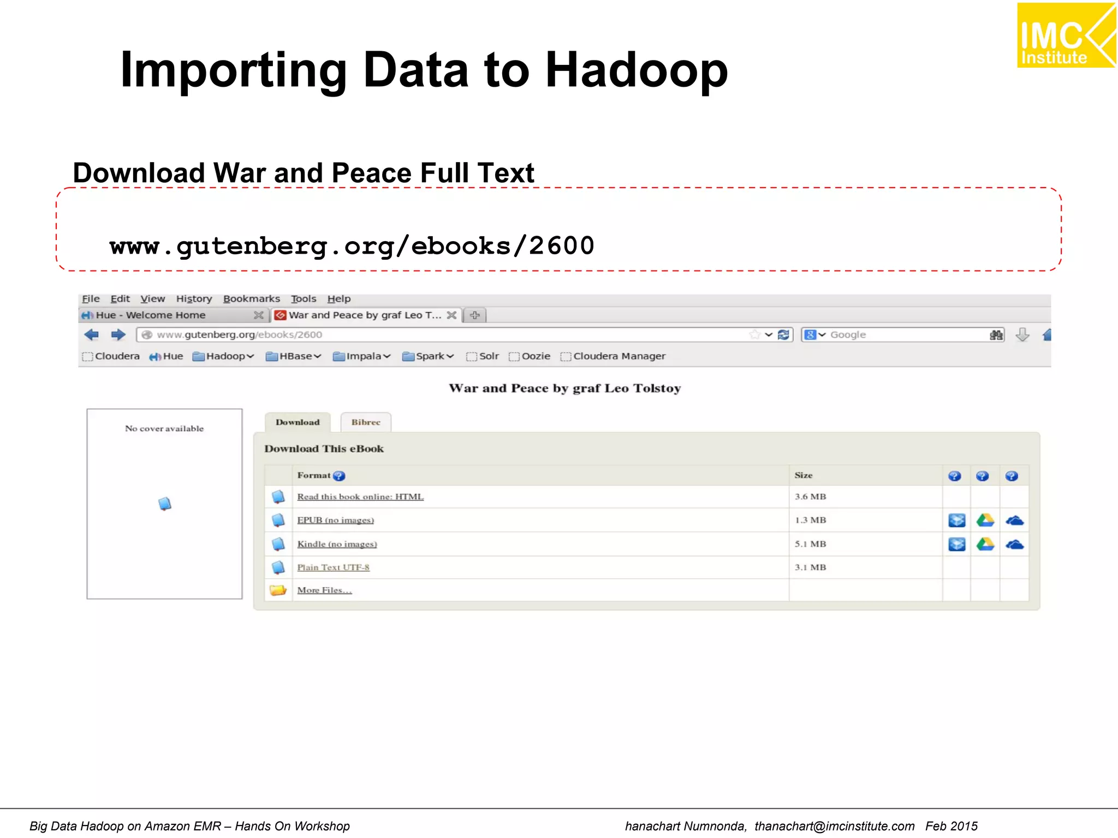Reload the page with the refresh icon
The height and width of the screenshot is (838, 1118).
(x=783, y=334)
